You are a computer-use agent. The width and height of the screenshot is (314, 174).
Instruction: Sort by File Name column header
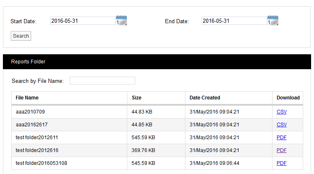tap(27, 98)
